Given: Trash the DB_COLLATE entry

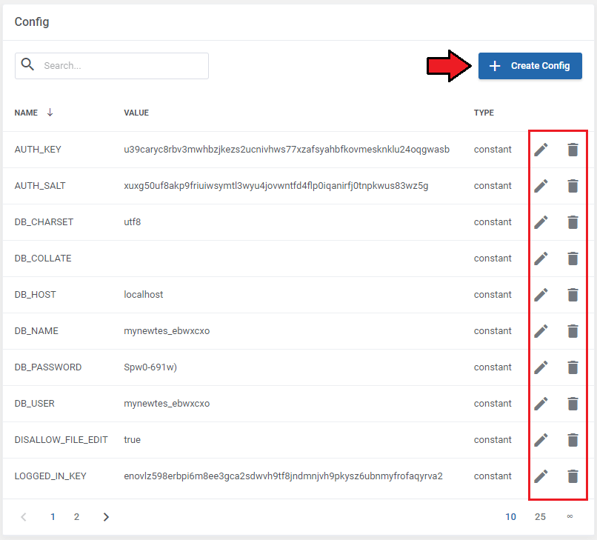Looking at the screenshot, I should click(x=573, y=259).
